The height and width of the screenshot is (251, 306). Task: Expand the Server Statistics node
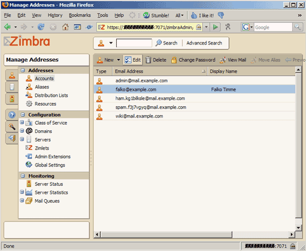click(22, 192)
